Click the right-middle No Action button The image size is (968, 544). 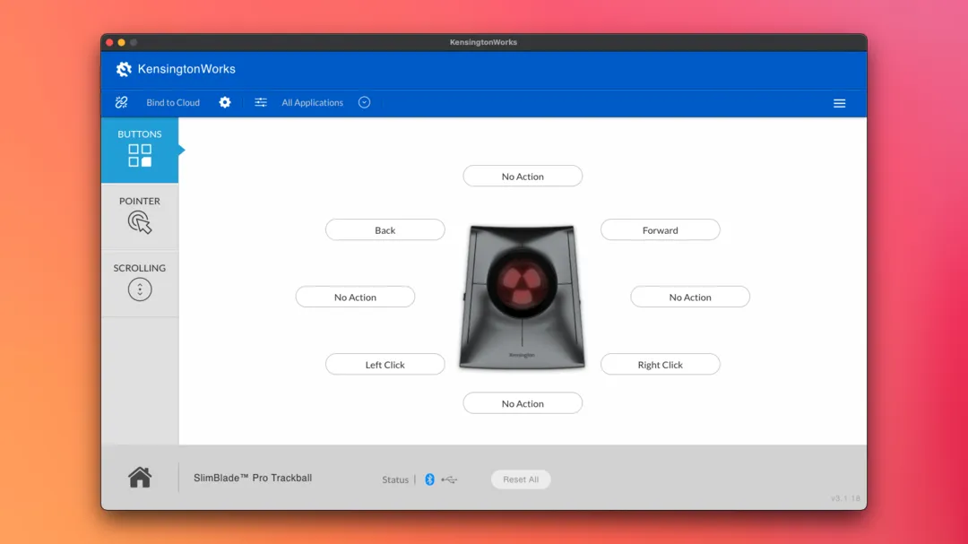689,297
